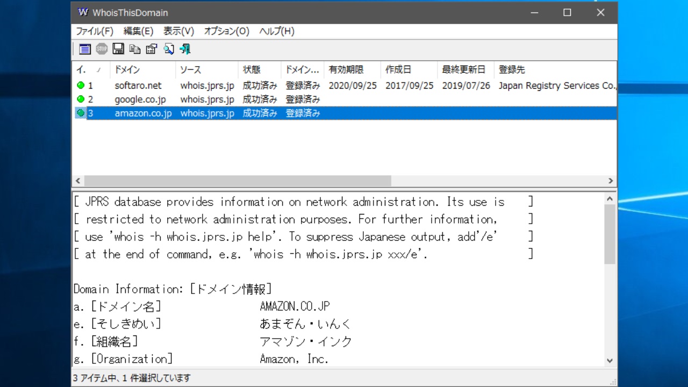This screenshot has width=688, height=387.
Task: Click left arrow of list horizontal scrollbar
Action: pos(78,181)
